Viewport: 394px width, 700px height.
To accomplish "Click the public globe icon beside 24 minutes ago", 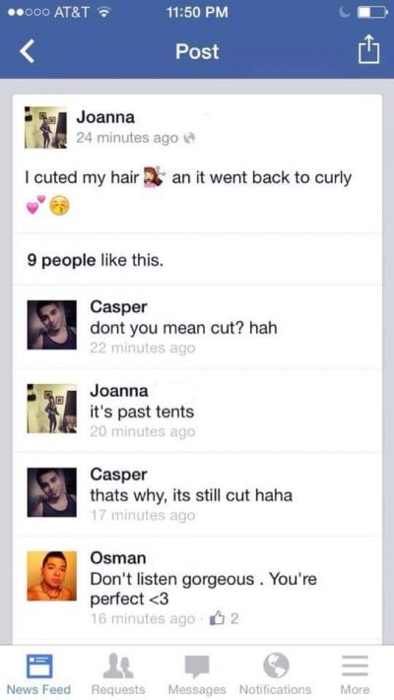I will tap(189, 139).
